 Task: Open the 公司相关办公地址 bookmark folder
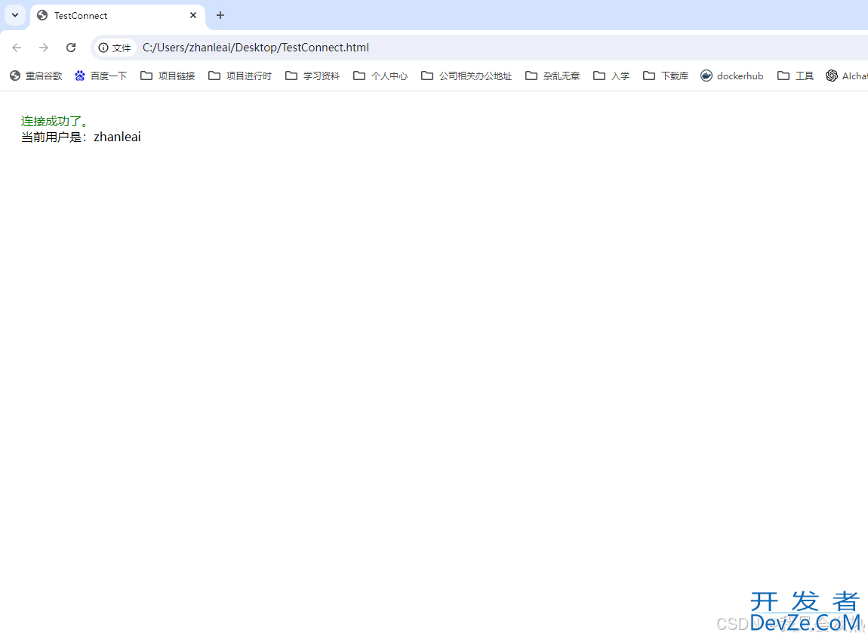[x=466, y=76]
